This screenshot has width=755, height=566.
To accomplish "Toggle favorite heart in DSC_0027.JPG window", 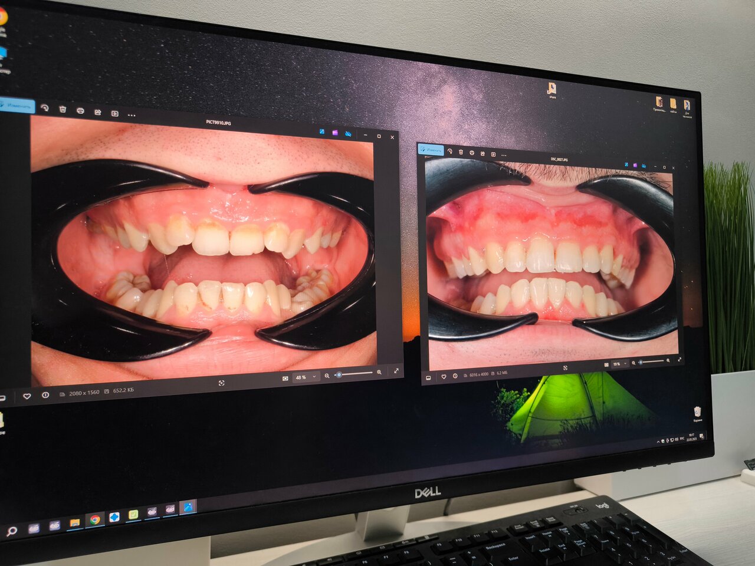I will (x=444, y=376).
